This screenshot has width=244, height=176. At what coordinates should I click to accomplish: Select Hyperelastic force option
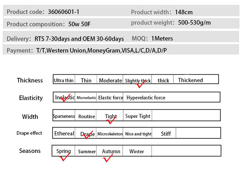[146, 98]
